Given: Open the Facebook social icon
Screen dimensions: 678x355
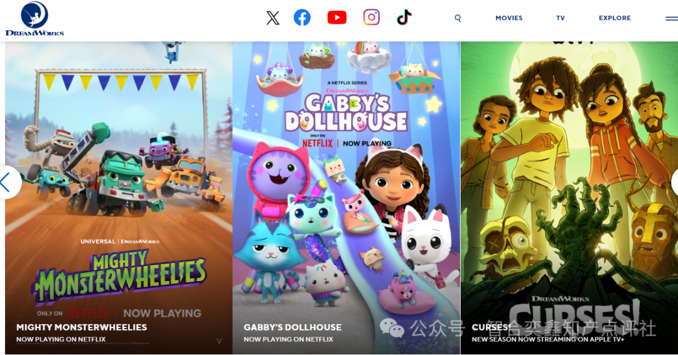Looking at the screenshot, I should (302, 18).
